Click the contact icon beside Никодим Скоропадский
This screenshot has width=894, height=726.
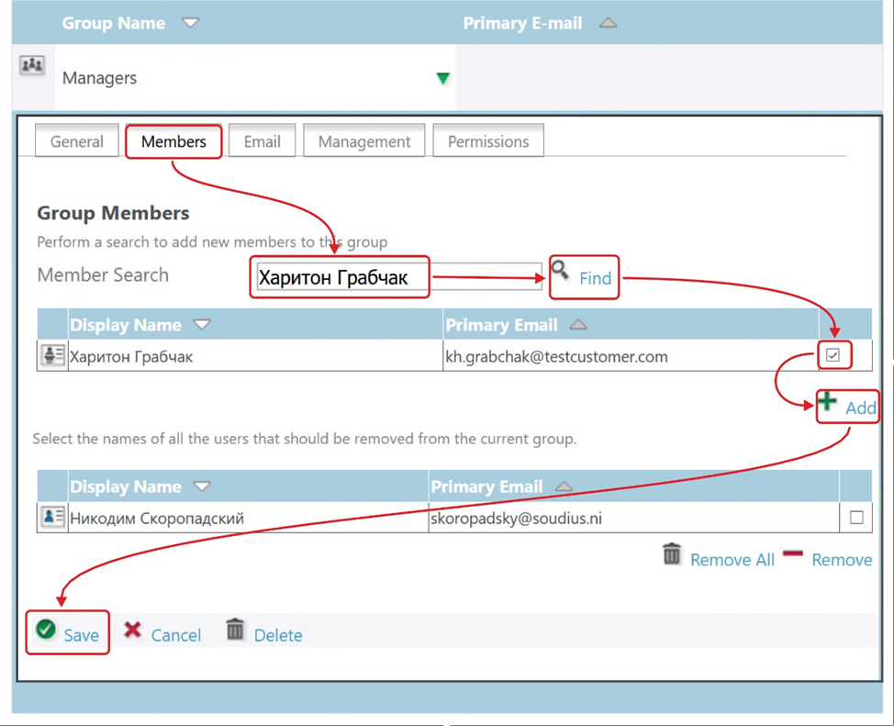point(52,518)
